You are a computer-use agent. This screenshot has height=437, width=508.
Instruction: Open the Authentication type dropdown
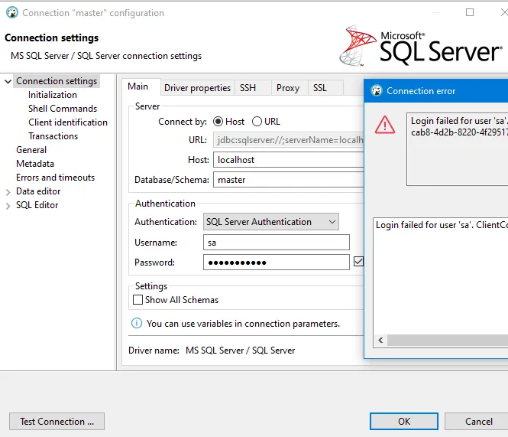pos(271,222)
